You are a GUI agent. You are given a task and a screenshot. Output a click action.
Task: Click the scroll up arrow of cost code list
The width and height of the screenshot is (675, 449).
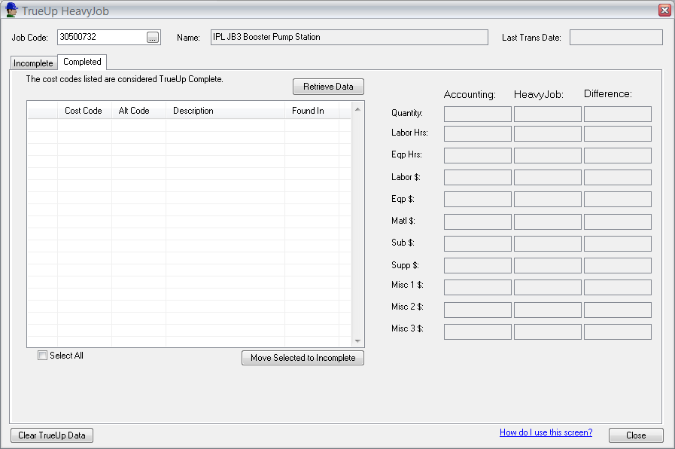(x=357, y=109)
